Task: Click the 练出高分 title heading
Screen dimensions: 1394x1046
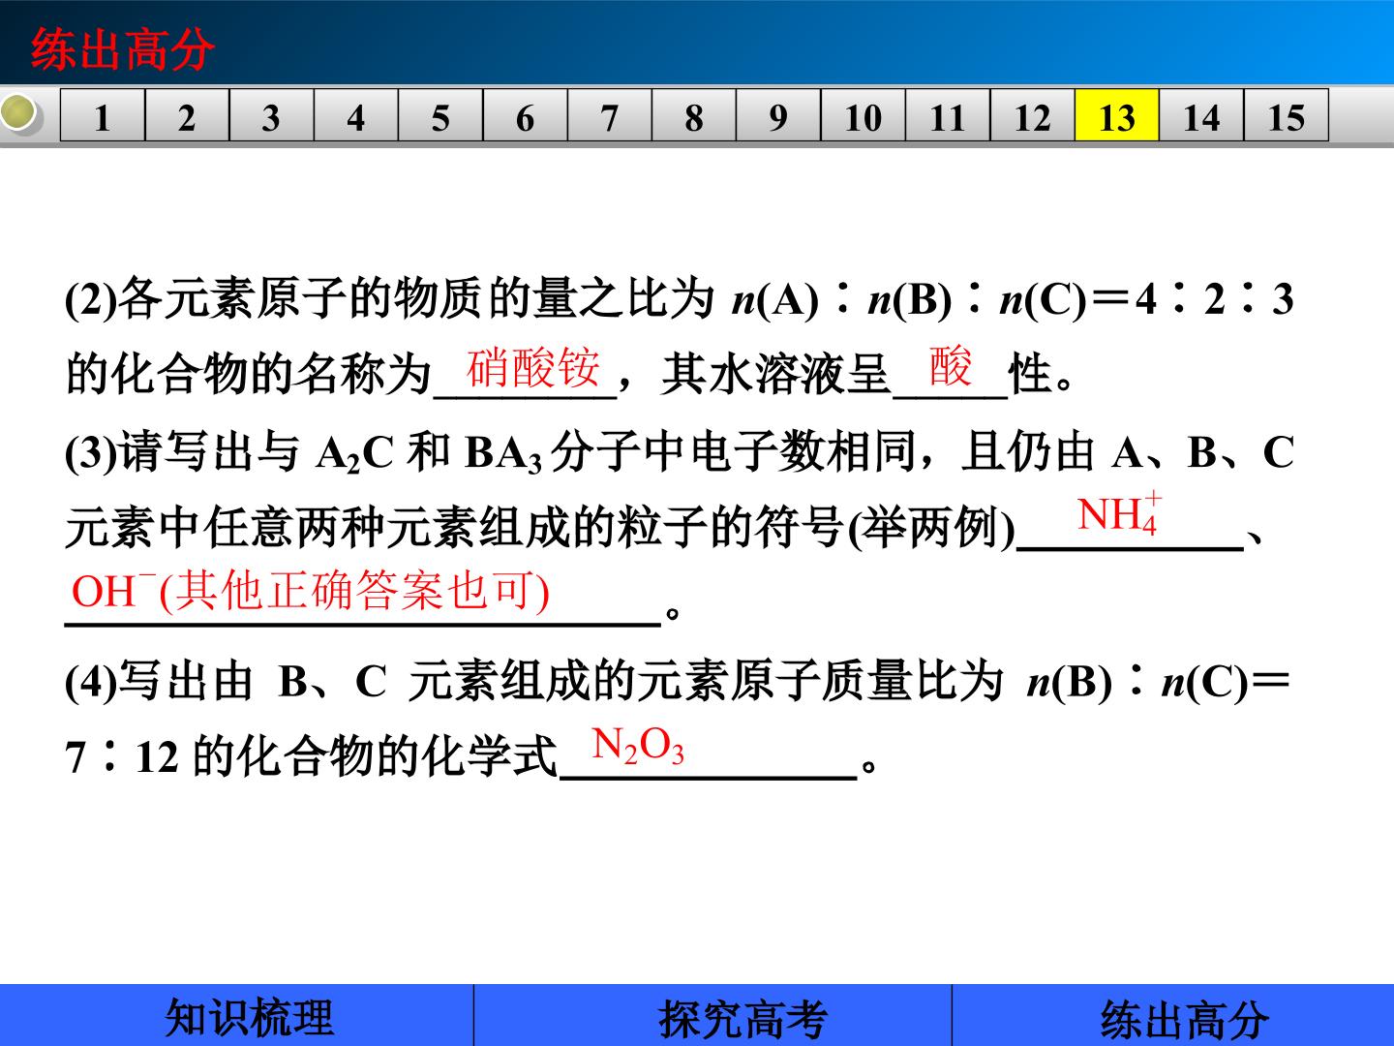Action: click(122, 49)
